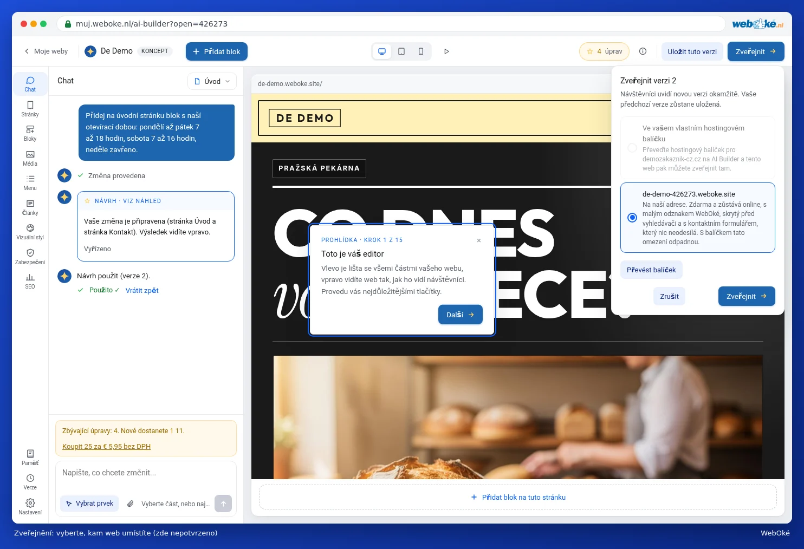This screenshot has height=549, width=804.
Task: Open the Menu sidebar panel
Action: pyautogui.click(x=30, y=182)
